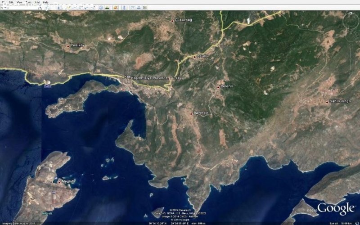
Task: Open the planets switcher icon
Action: [x=116, y=8]
